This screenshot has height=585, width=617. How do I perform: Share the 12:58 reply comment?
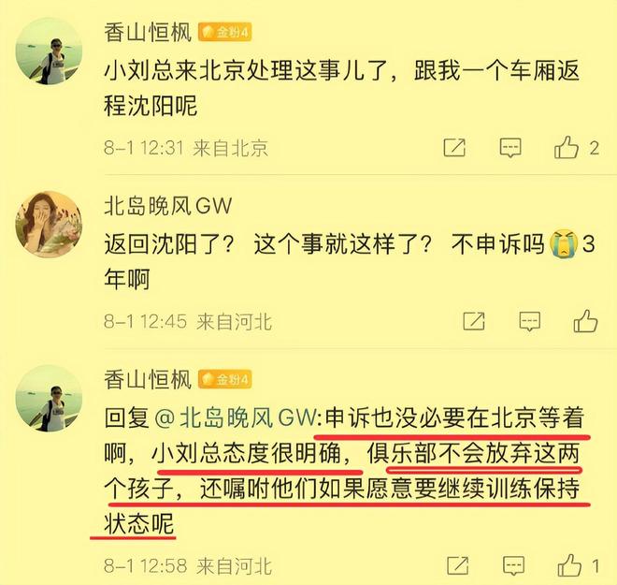(x=458, y=565)
